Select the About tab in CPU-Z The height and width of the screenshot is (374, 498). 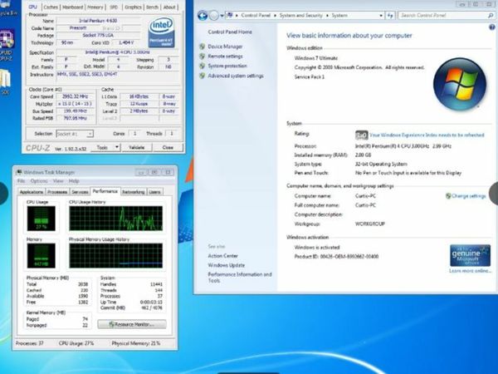point(169,7)
